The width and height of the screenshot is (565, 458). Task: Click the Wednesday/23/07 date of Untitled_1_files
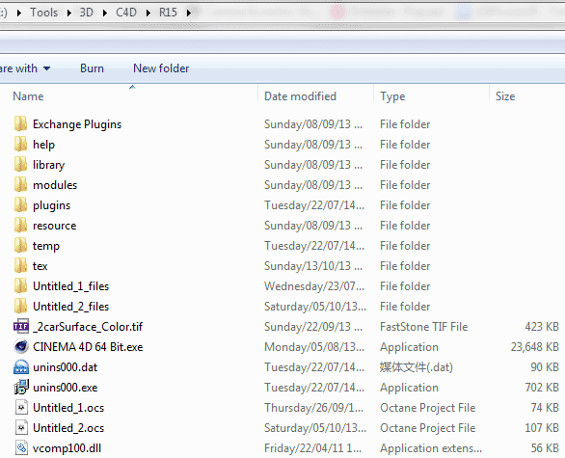[314, 286]
